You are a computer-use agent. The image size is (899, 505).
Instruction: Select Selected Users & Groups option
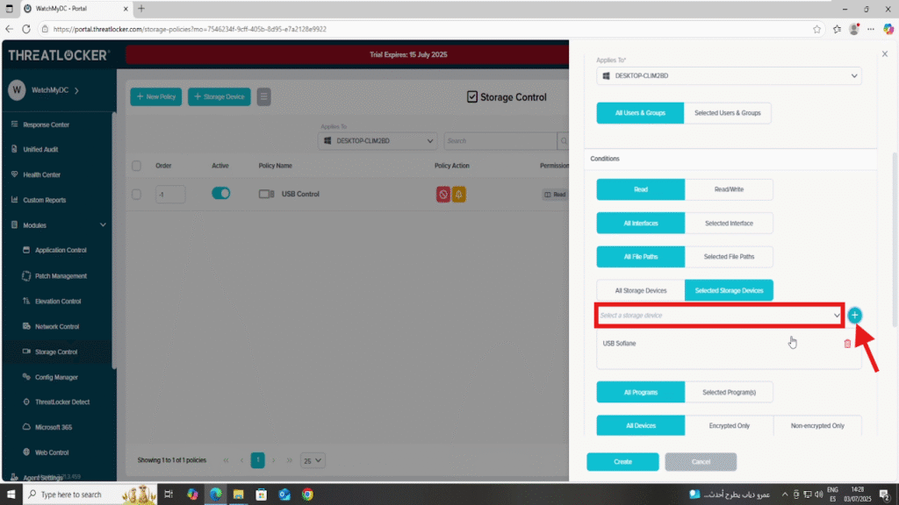pyautogui.click(x=727, y=113)
